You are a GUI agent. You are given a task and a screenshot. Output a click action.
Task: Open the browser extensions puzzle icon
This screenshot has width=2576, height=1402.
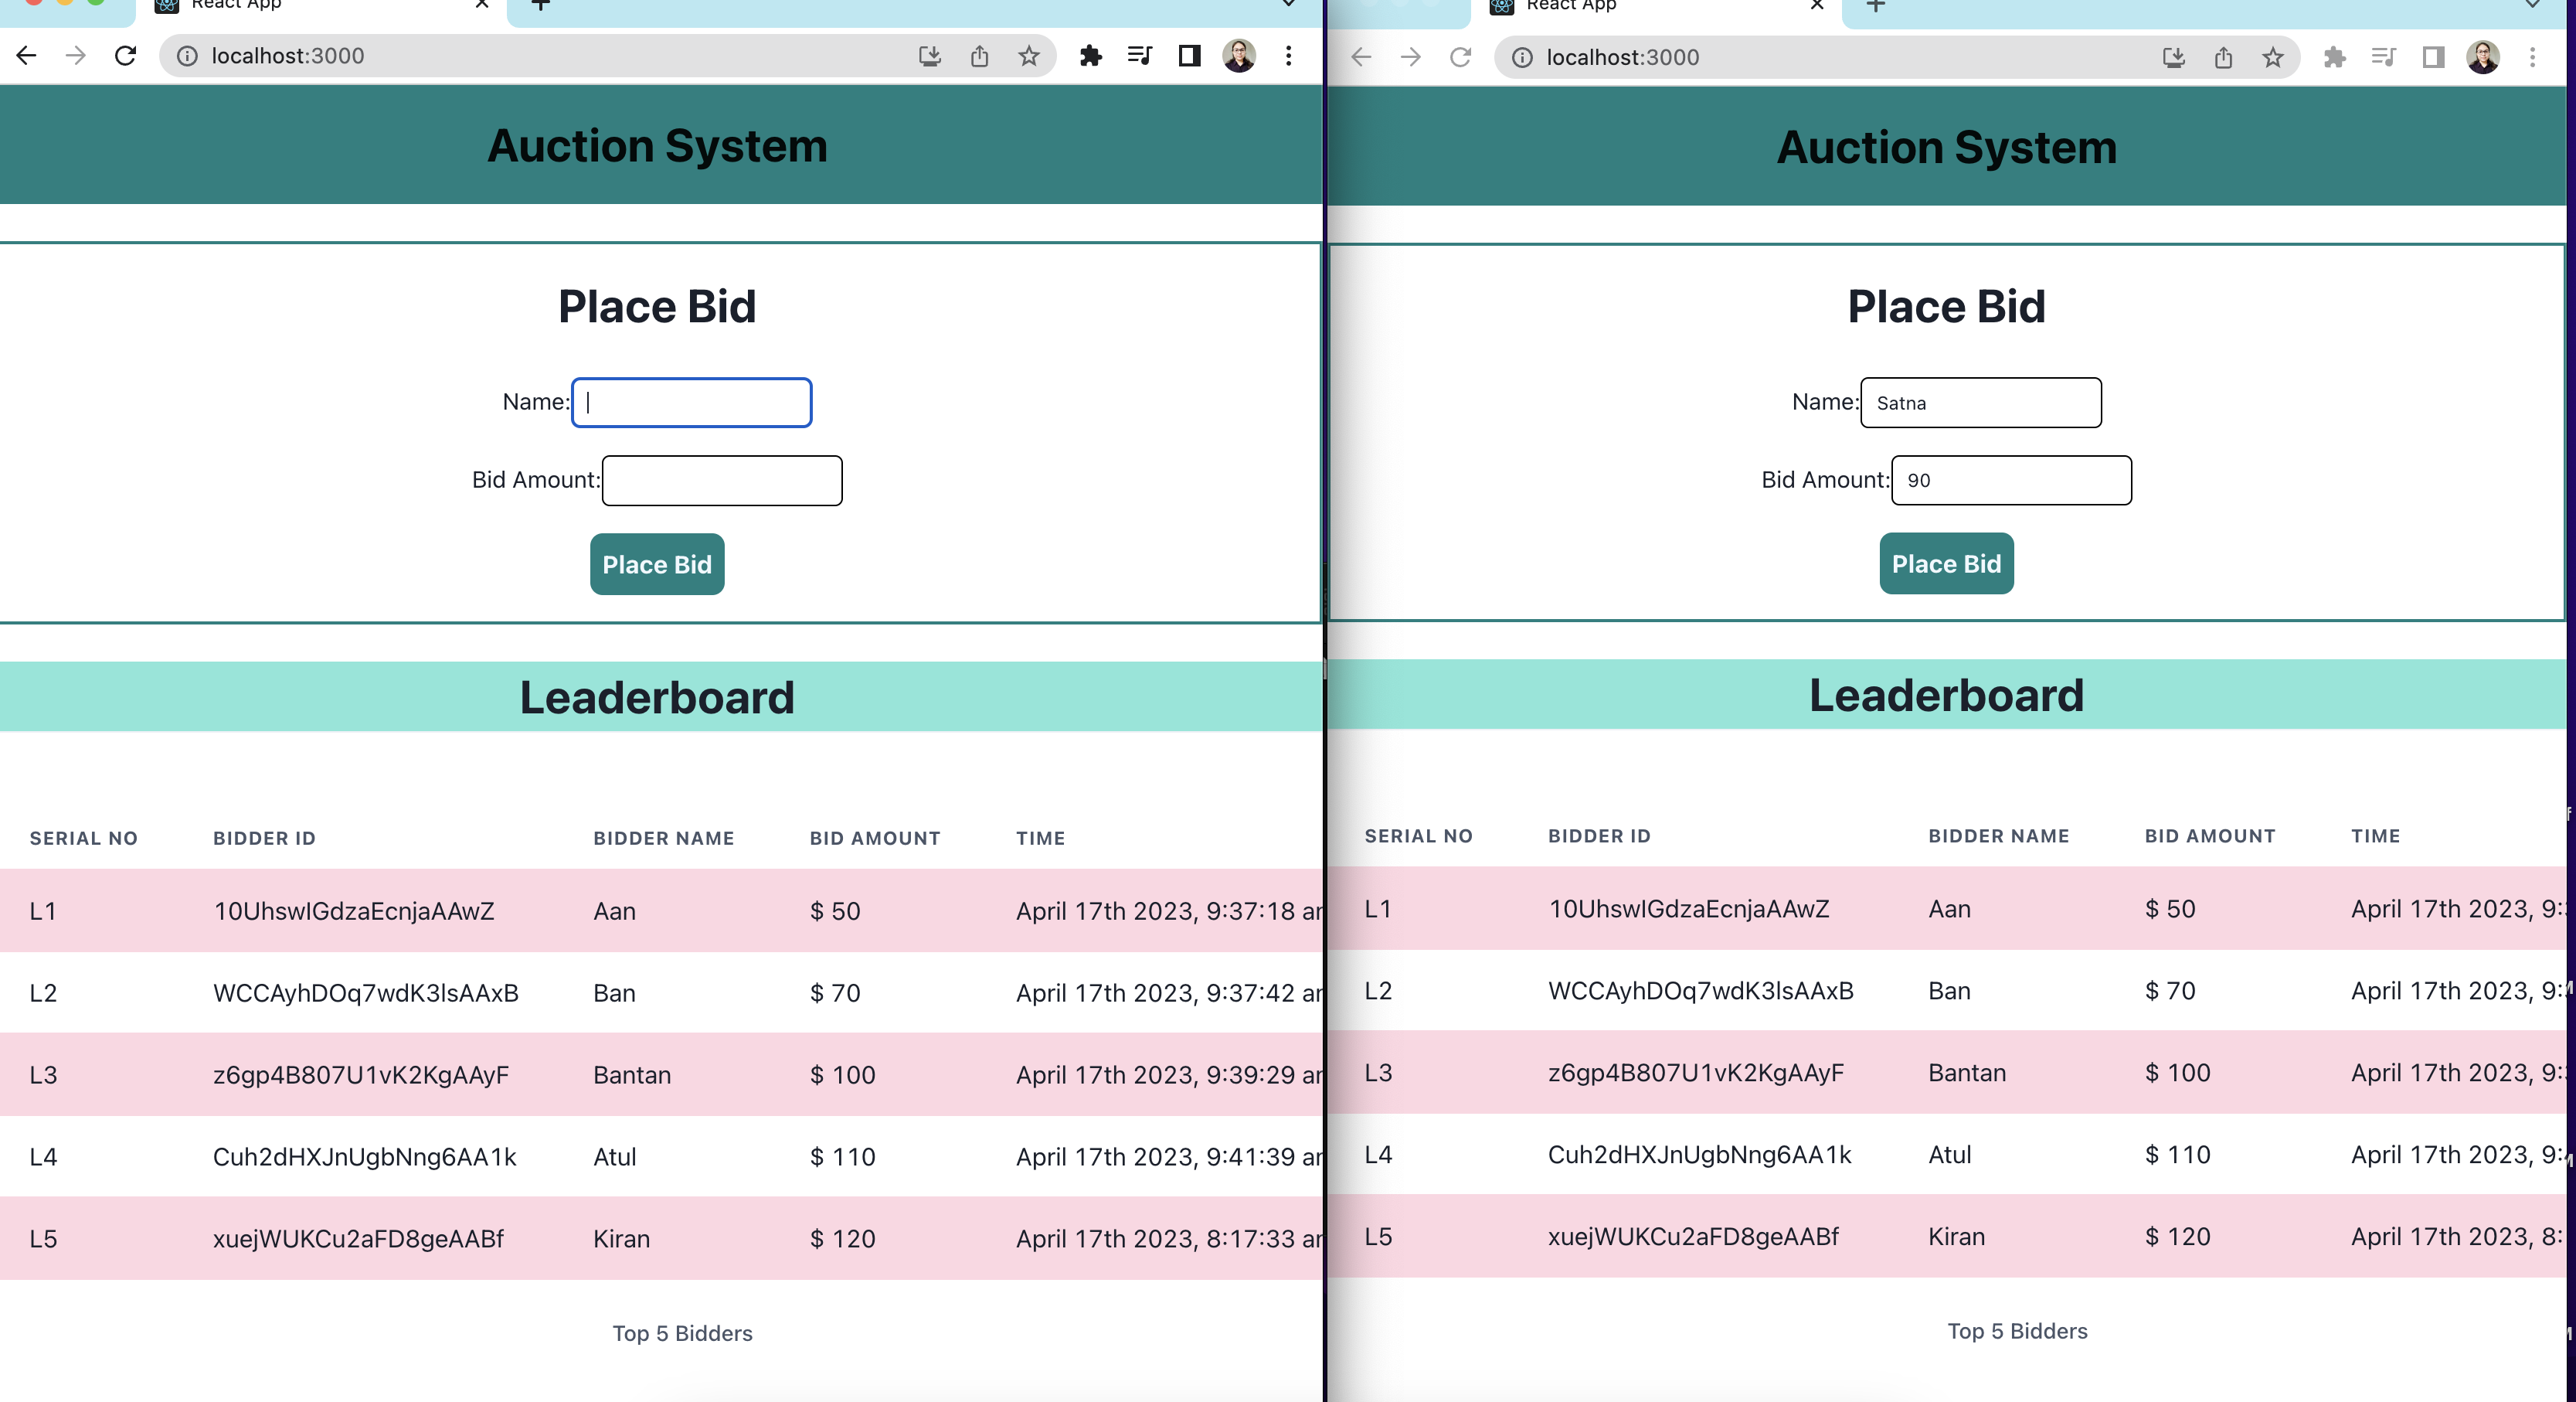1091,56
